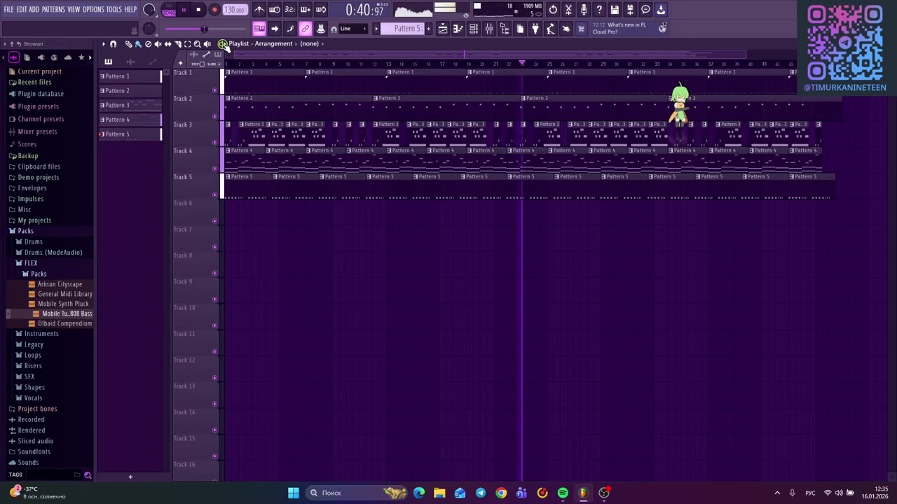The image size is (897, 504).
Task: Open the help question mark button
Action: click(599, 10)
